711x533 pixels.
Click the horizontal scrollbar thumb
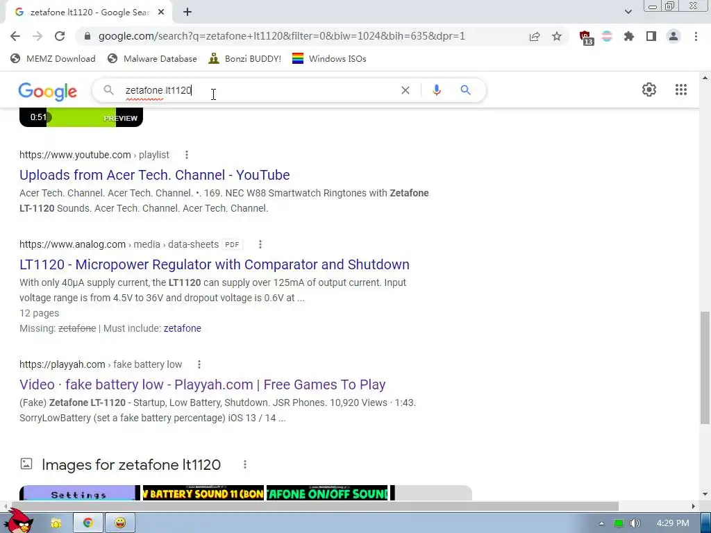[315, 506]
